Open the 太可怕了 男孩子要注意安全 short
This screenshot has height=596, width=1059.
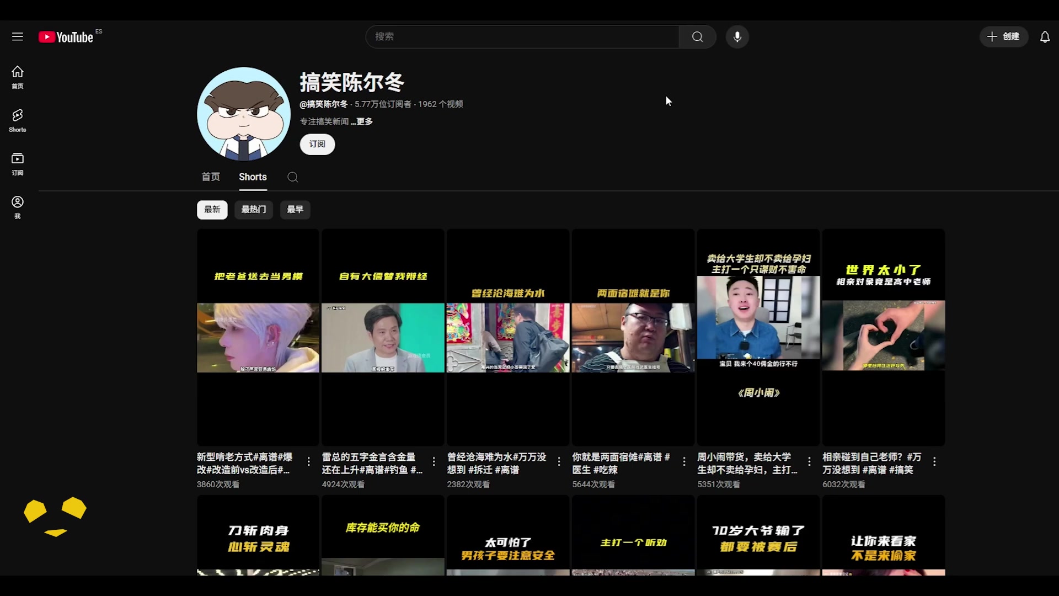coord(508,535)
